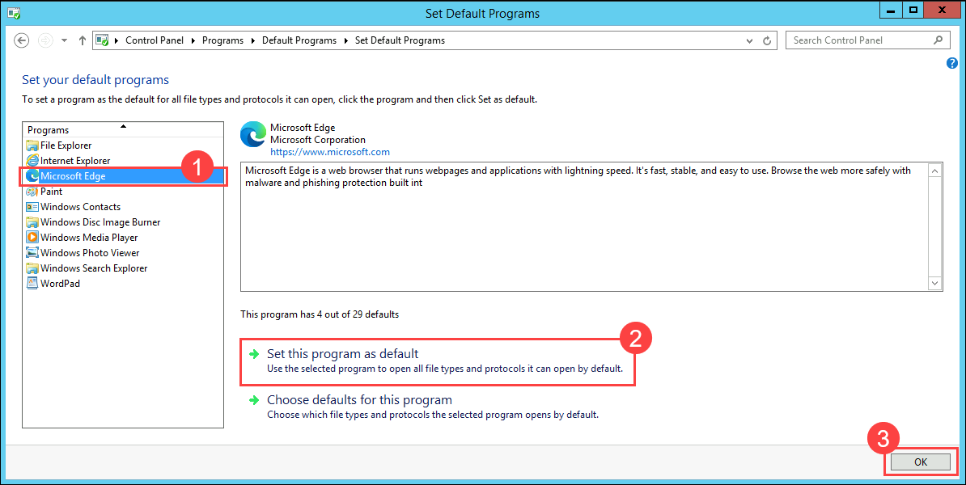Click the refresh icon in address bar
This screenshot has height=485, width=966.
click(x=766, y=40)
